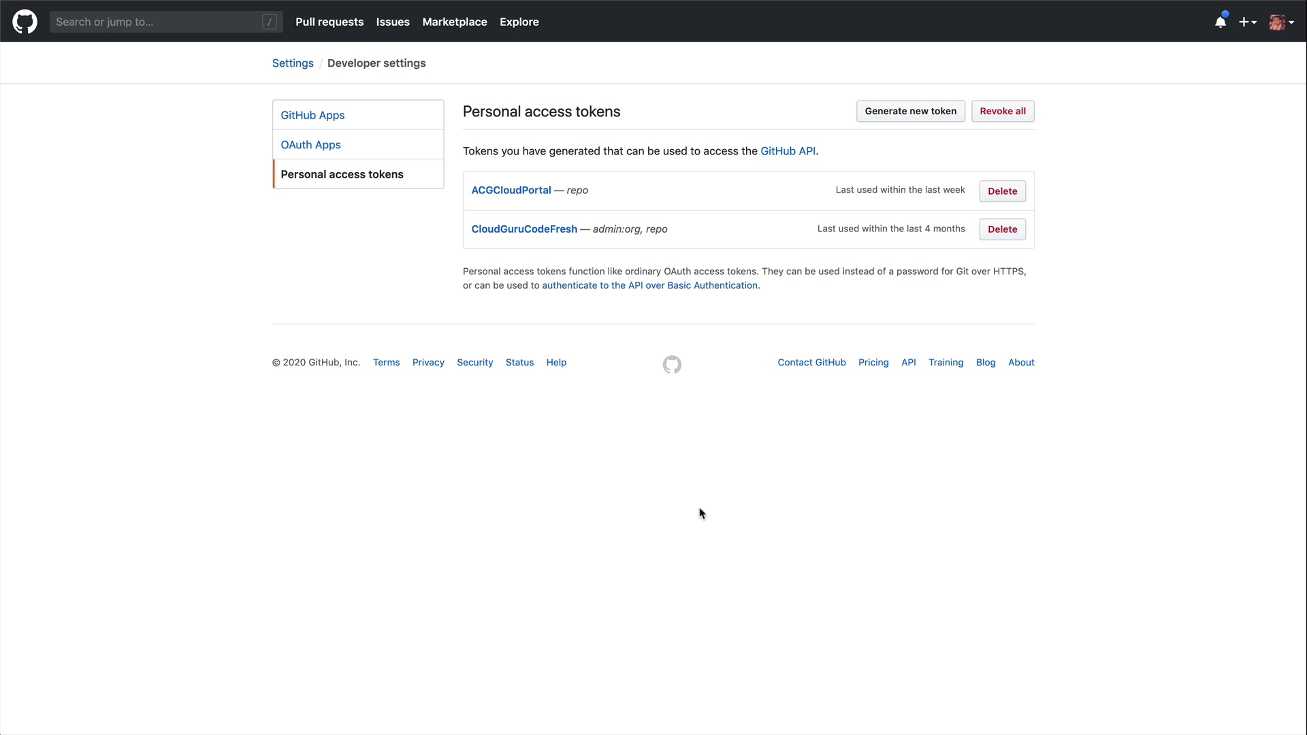Click the footer GitHub mark icon
1307x735 pixels.
[672, 365]
